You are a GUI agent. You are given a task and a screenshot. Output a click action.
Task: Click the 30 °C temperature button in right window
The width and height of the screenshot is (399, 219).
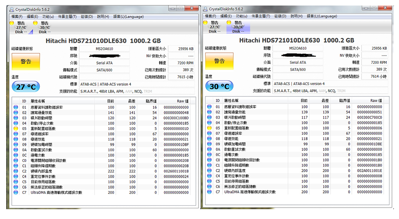219,86
